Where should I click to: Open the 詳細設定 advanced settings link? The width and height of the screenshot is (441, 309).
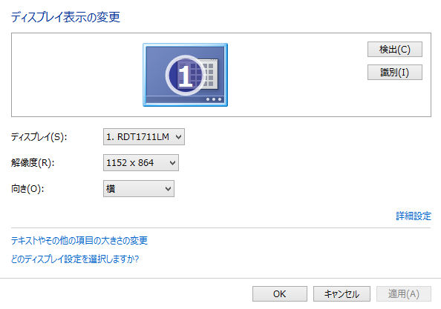point(414,216)
